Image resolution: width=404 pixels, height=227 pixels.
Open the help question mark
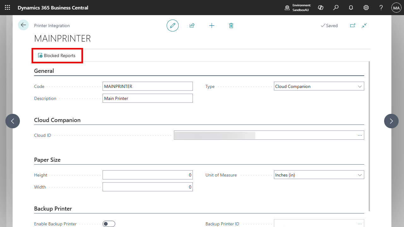pyautogui.click(x=381, y=8)
